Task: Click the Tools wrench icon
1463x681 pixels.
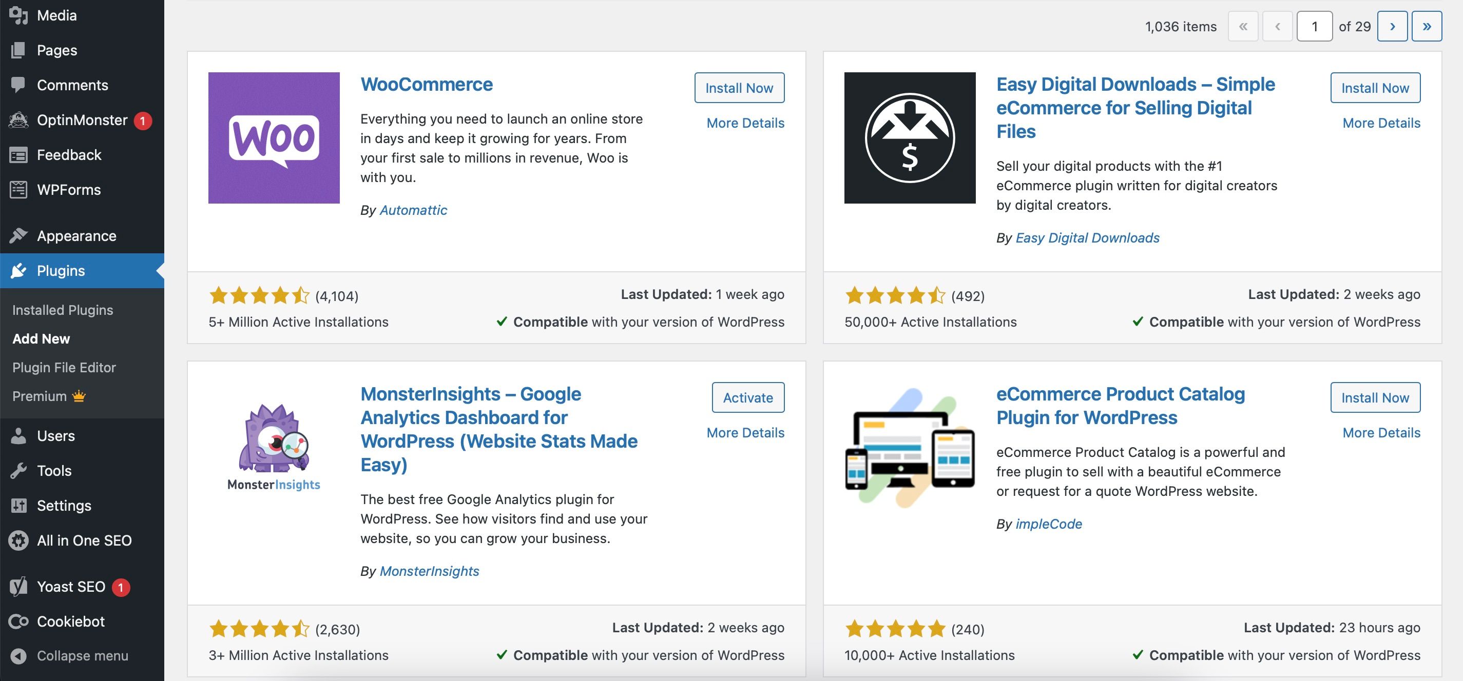Action: pos(18,470)
